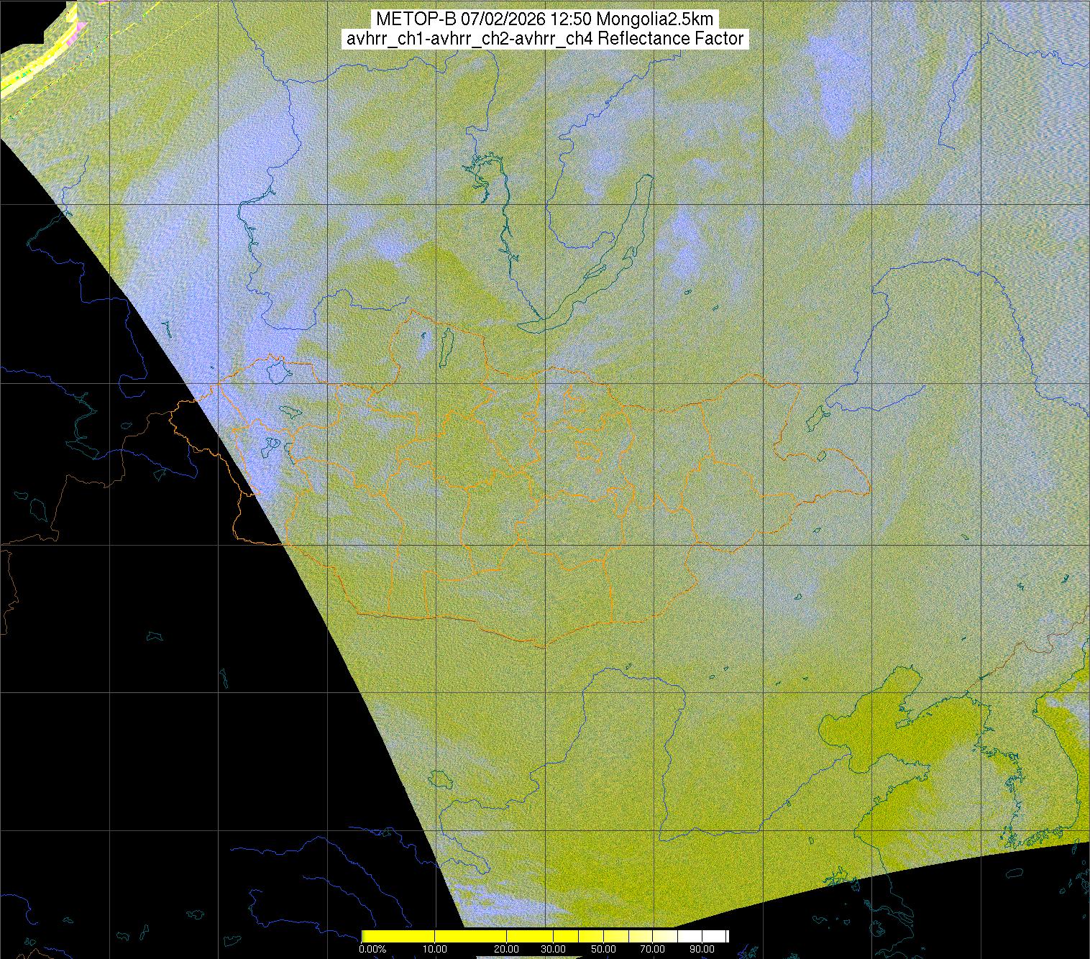Click the Lake Khövsgöl outline in northern Mongolia
The image size is (1090, 959).
tap(446, 347)
